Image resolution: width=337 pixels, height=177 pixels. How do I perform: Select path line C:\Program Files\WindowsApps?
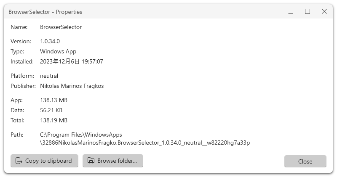pos(81,135)
